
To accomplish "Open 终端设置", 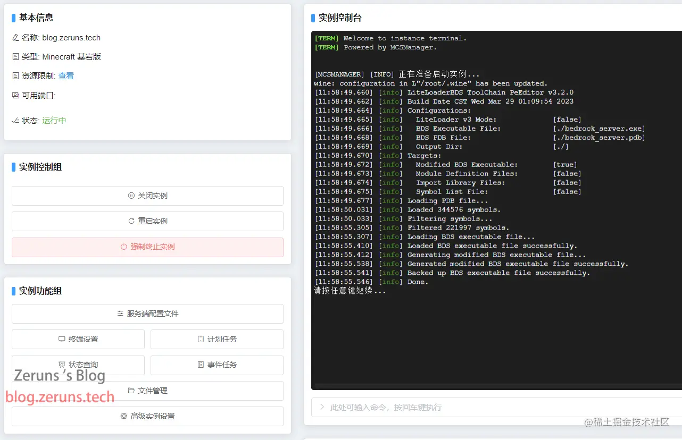I will click(x=78, y=340).
